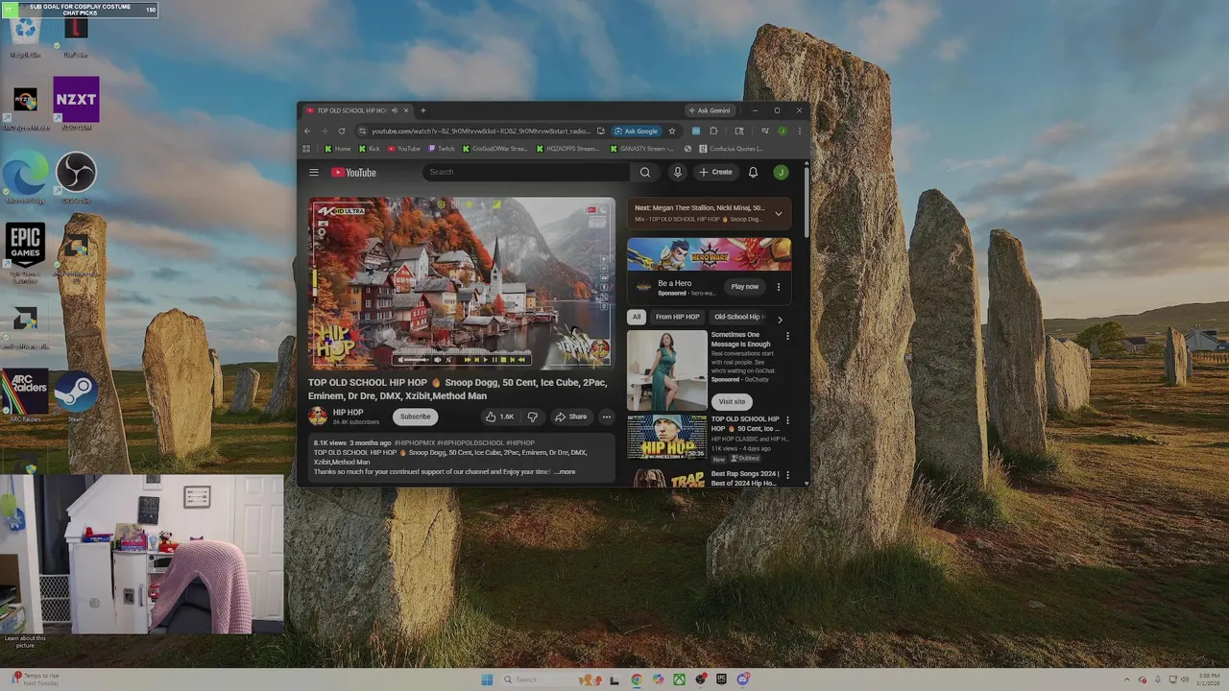
Task: Show more filter chips with right arrow
Action: tap(780, 319)
